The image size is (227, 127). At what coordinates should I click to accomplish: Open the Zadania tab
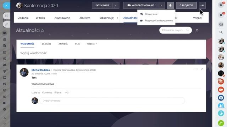(23, 18)
